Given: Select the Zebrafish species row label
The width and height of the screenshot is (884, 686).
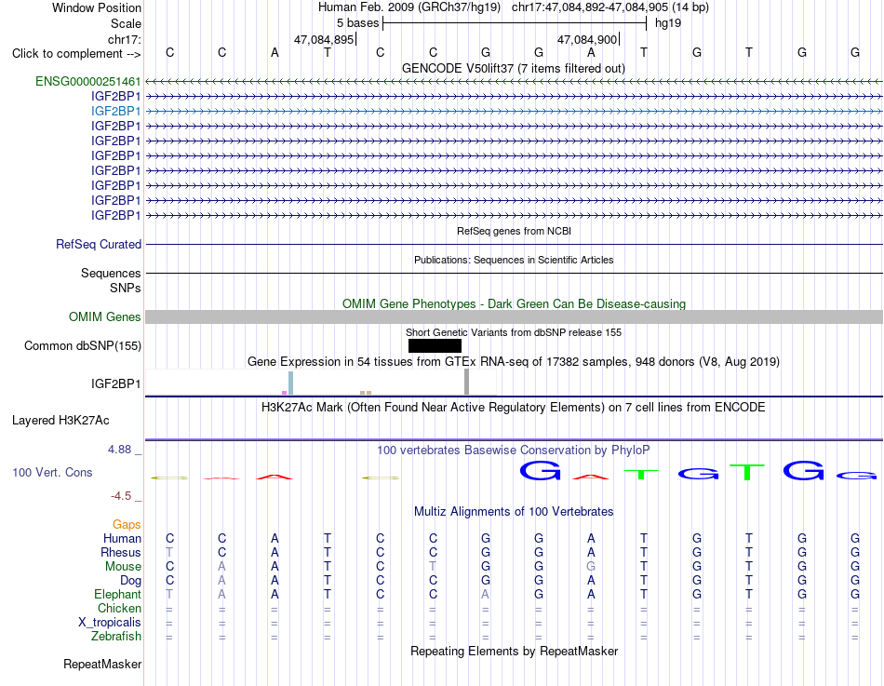Looking at the screenshot, I should pos(116,637).
